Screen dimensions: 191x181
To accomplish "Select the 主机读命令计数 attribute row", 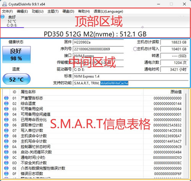I will click(93, 136).
